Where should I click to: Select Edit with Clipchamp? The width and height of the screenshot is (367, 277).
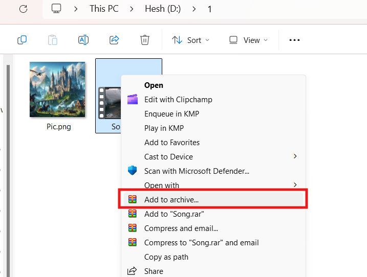coord(213,99)
